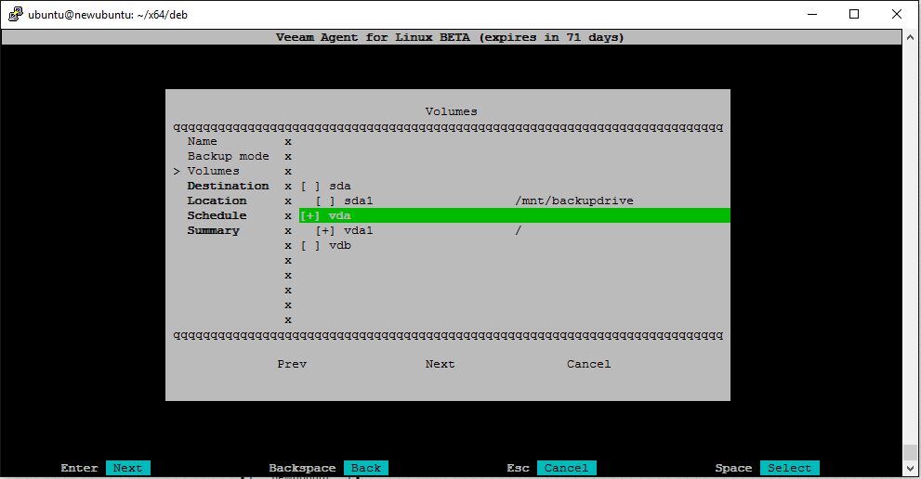Toggle the sda1 partition checkbox
Screen dimensions: 921x479
(x=325, y=201)
